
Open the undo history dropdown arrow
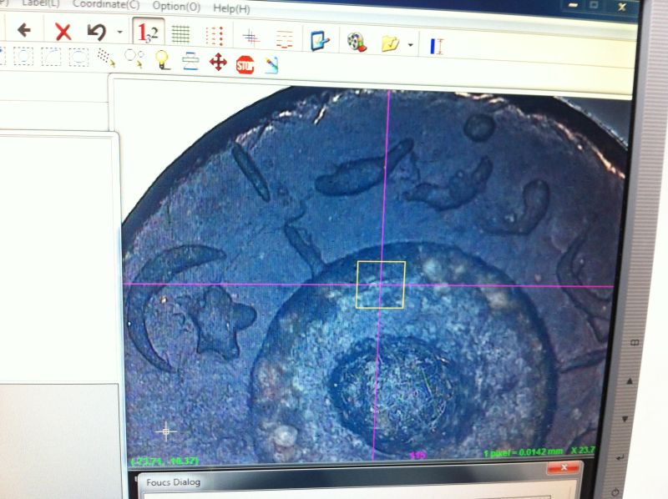119,33
